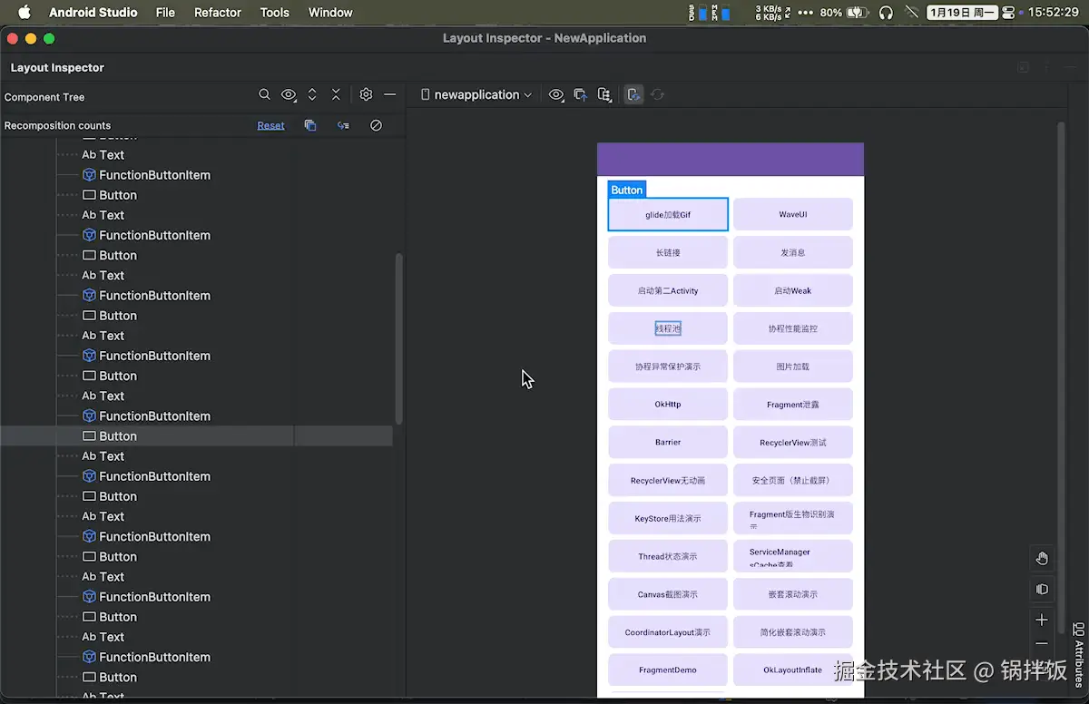Viewport: 1089px width, 704px height.
Task: Select the Barrier item in the preview
Action: [x=668, y=442]
